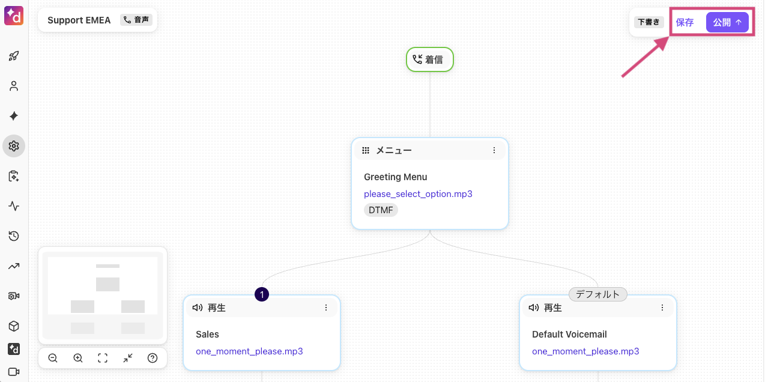Open the Default Voicemail node options menu

coord(662,307)
